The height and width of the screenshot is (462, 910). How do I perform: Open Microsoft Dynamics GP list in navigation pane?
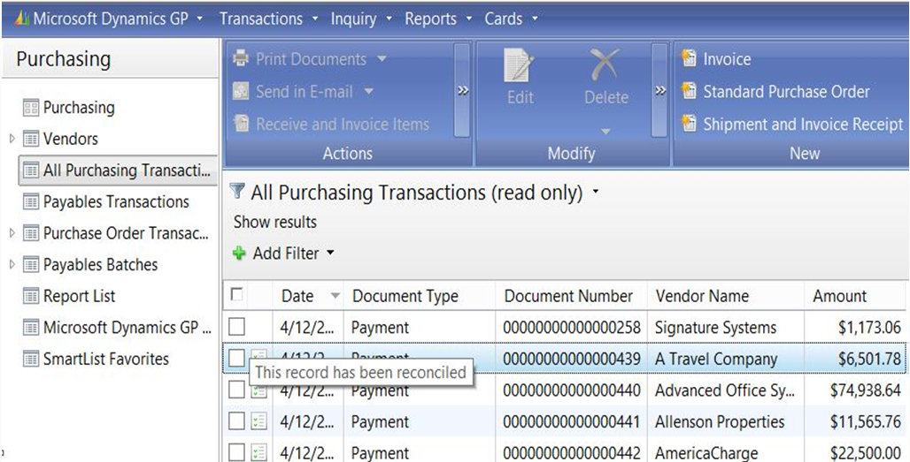(127, 328)
